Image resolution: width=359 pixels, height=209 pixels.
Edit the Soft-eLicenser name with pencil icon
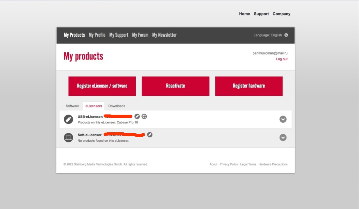tap(150, 135)
